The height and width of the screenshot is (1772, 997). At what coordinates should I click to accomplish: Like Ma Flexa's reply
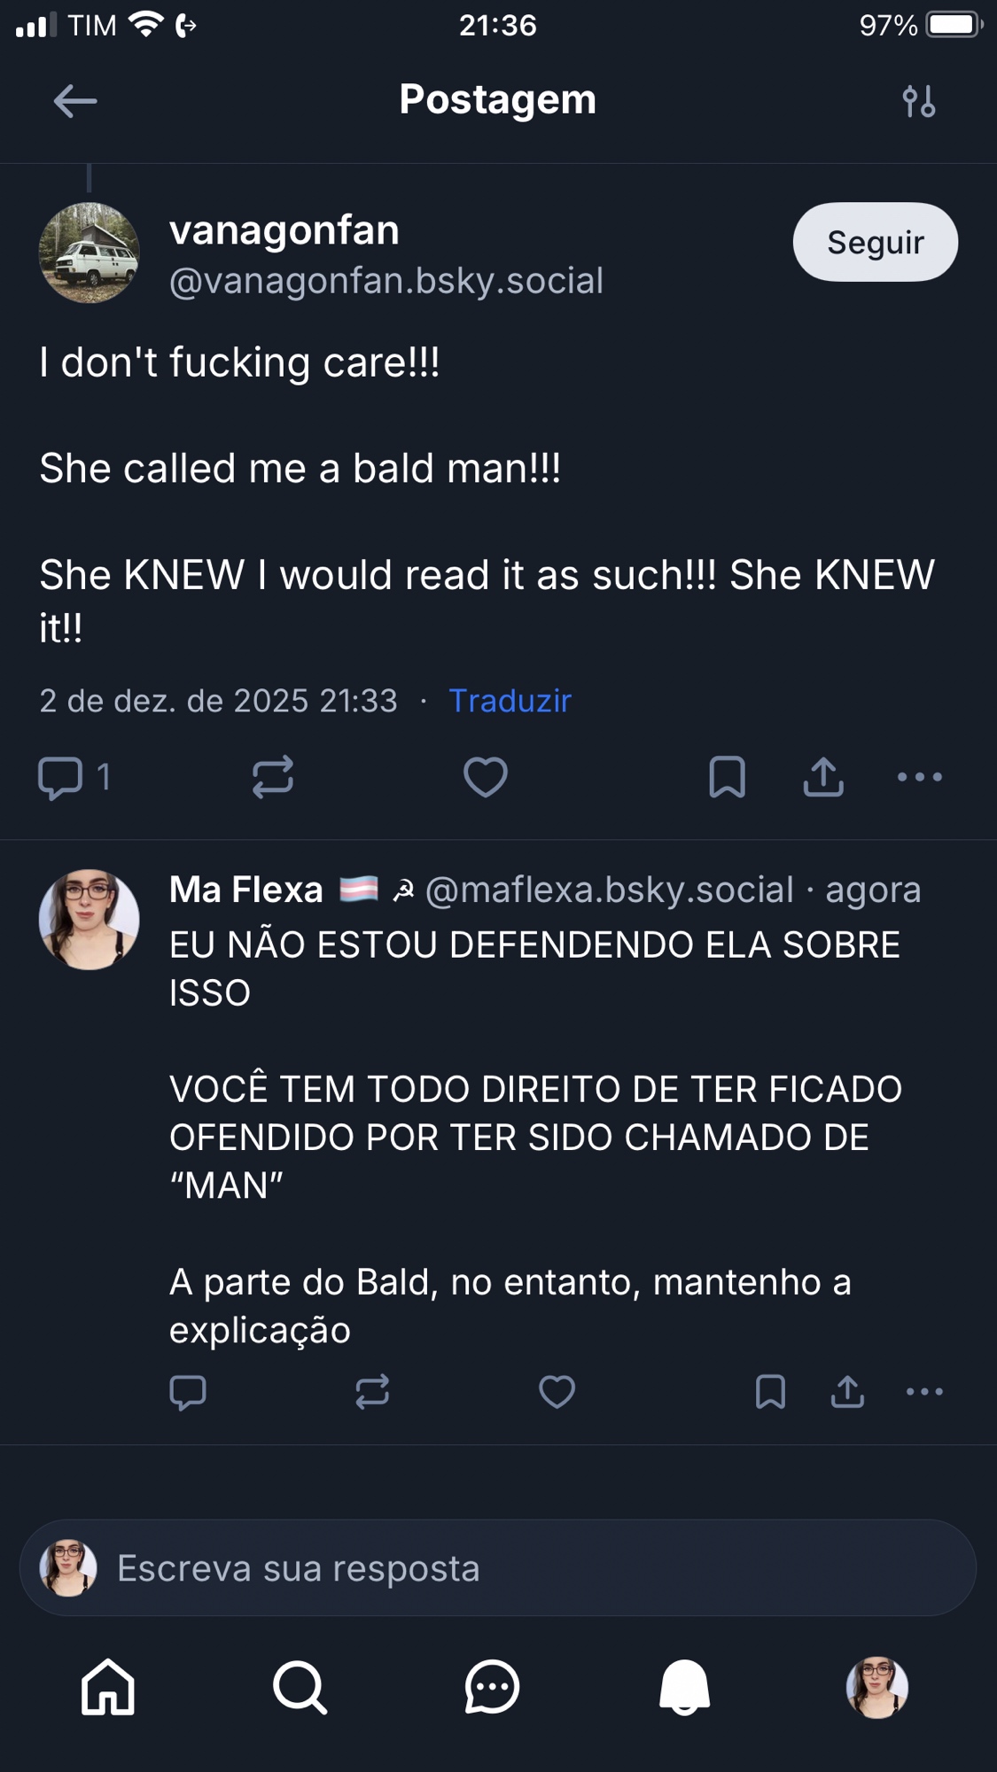click(x=557, y=1392)
